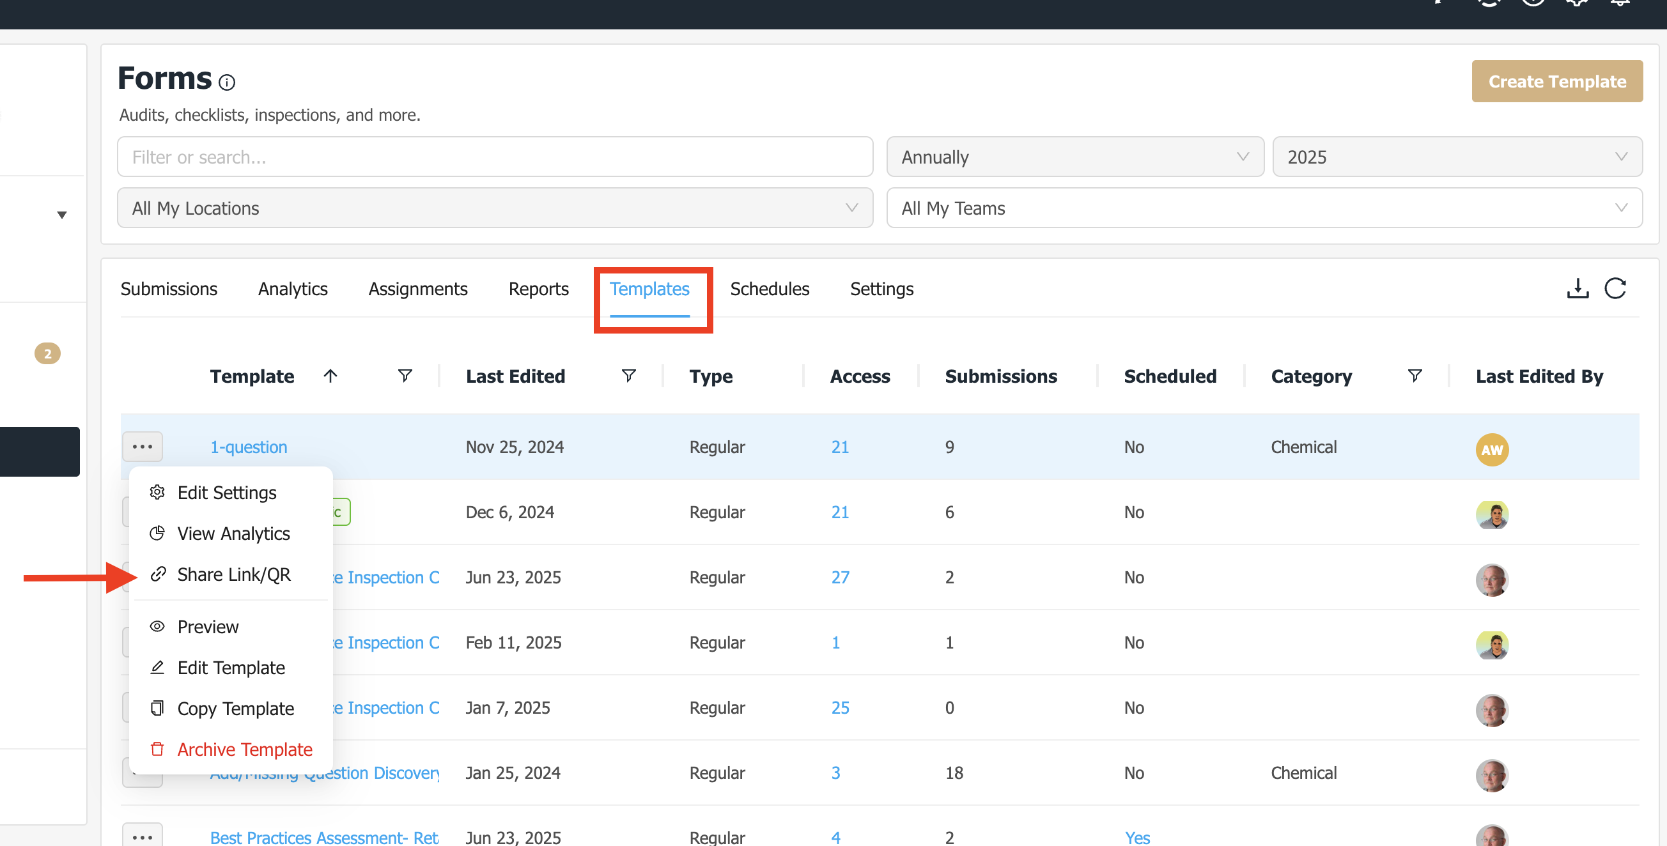Switch to the Schedules tab

(x=769, y=289)
